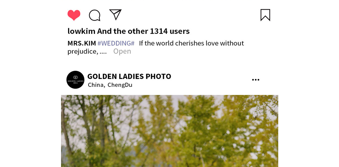339x167 pixels.
Task: Expand the caption by clicking Open
Action: 122,51
